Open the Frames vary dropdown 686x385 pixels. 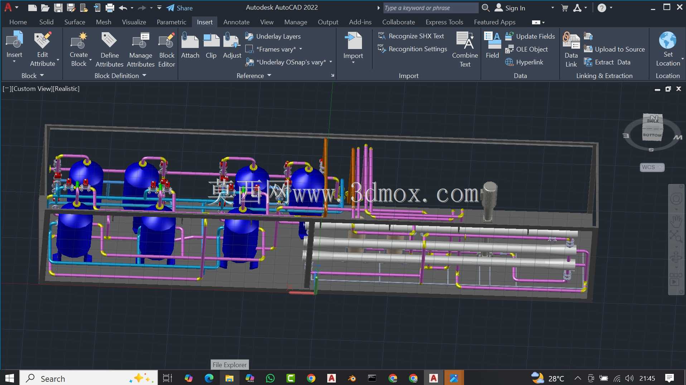pyautogui.click(x=301, y=49)
